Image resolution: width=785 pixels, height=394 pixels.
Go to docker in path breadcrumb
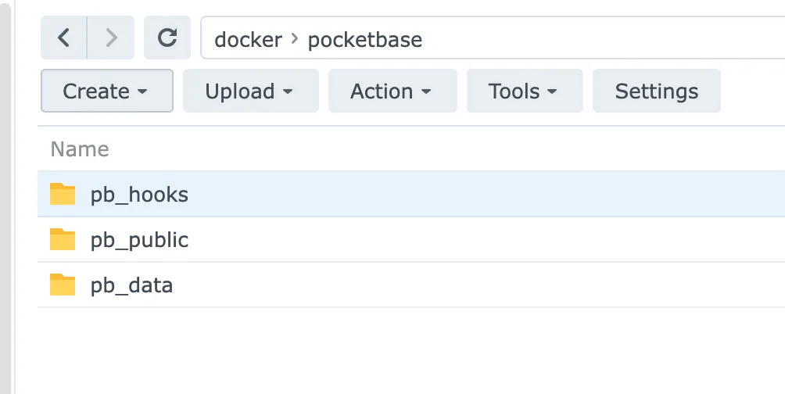click(248, 39)
